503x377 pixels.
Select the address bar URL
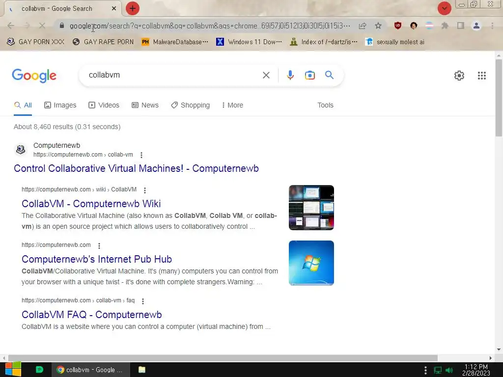210,26
